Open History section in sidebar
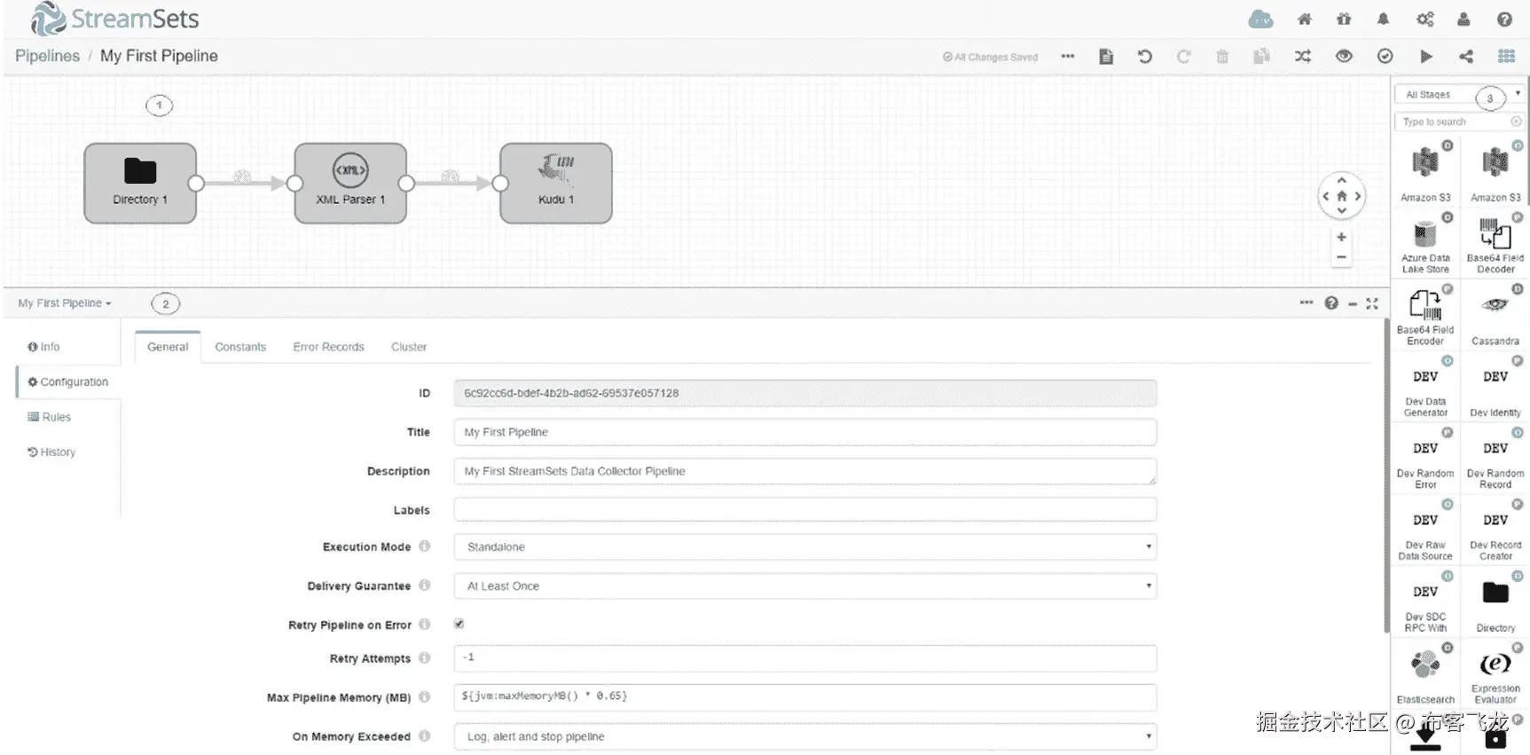 [51, 452]
